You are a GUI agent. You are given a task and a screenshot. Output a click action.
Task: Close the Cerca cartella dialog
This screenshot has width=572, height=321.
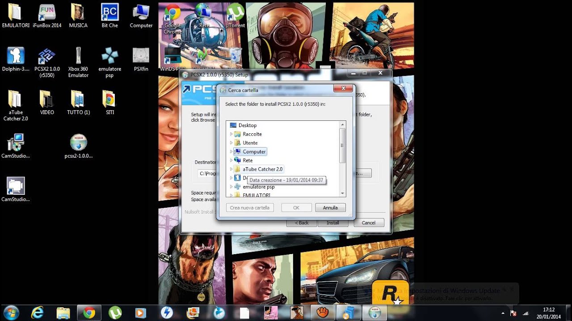pos(343,88)
